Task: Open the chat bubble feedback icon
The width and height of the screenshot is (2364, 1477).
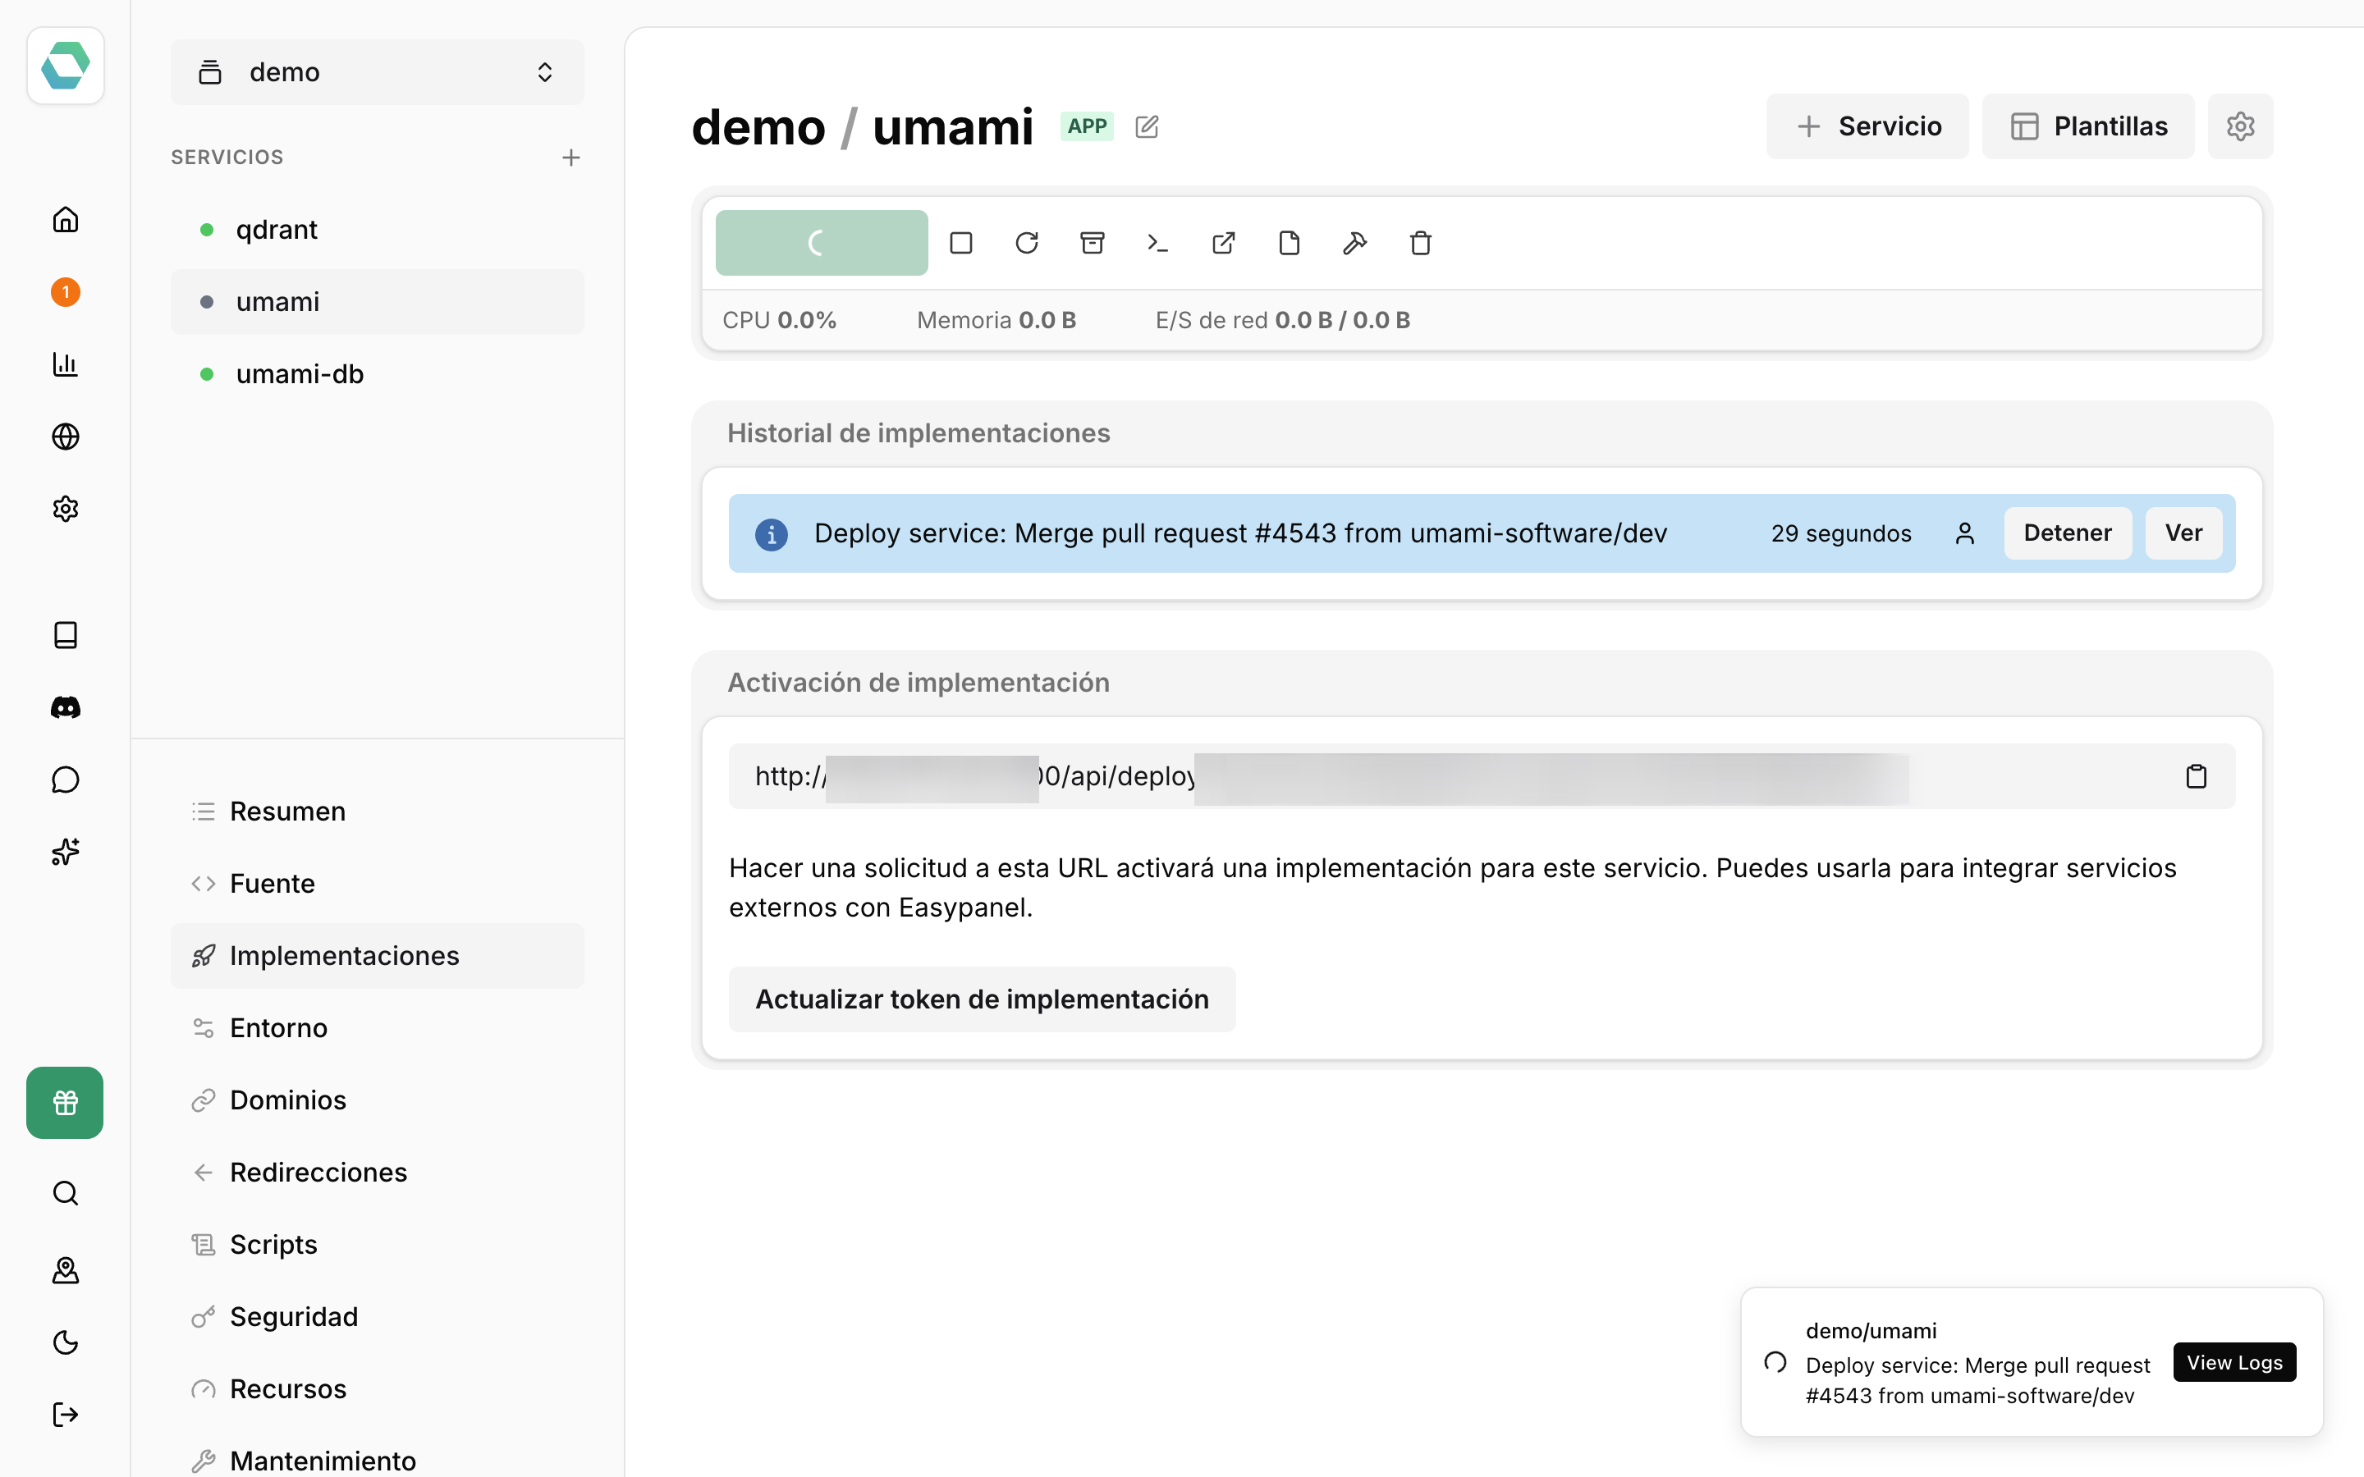Action: [x=66, y=780]
